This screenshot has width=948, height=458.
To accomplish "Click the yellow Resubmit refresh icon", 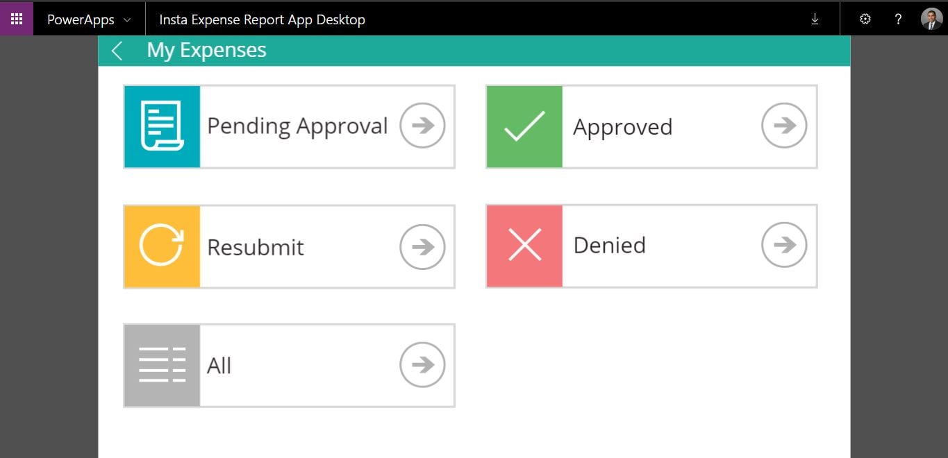I will click(x=163, y=246).
